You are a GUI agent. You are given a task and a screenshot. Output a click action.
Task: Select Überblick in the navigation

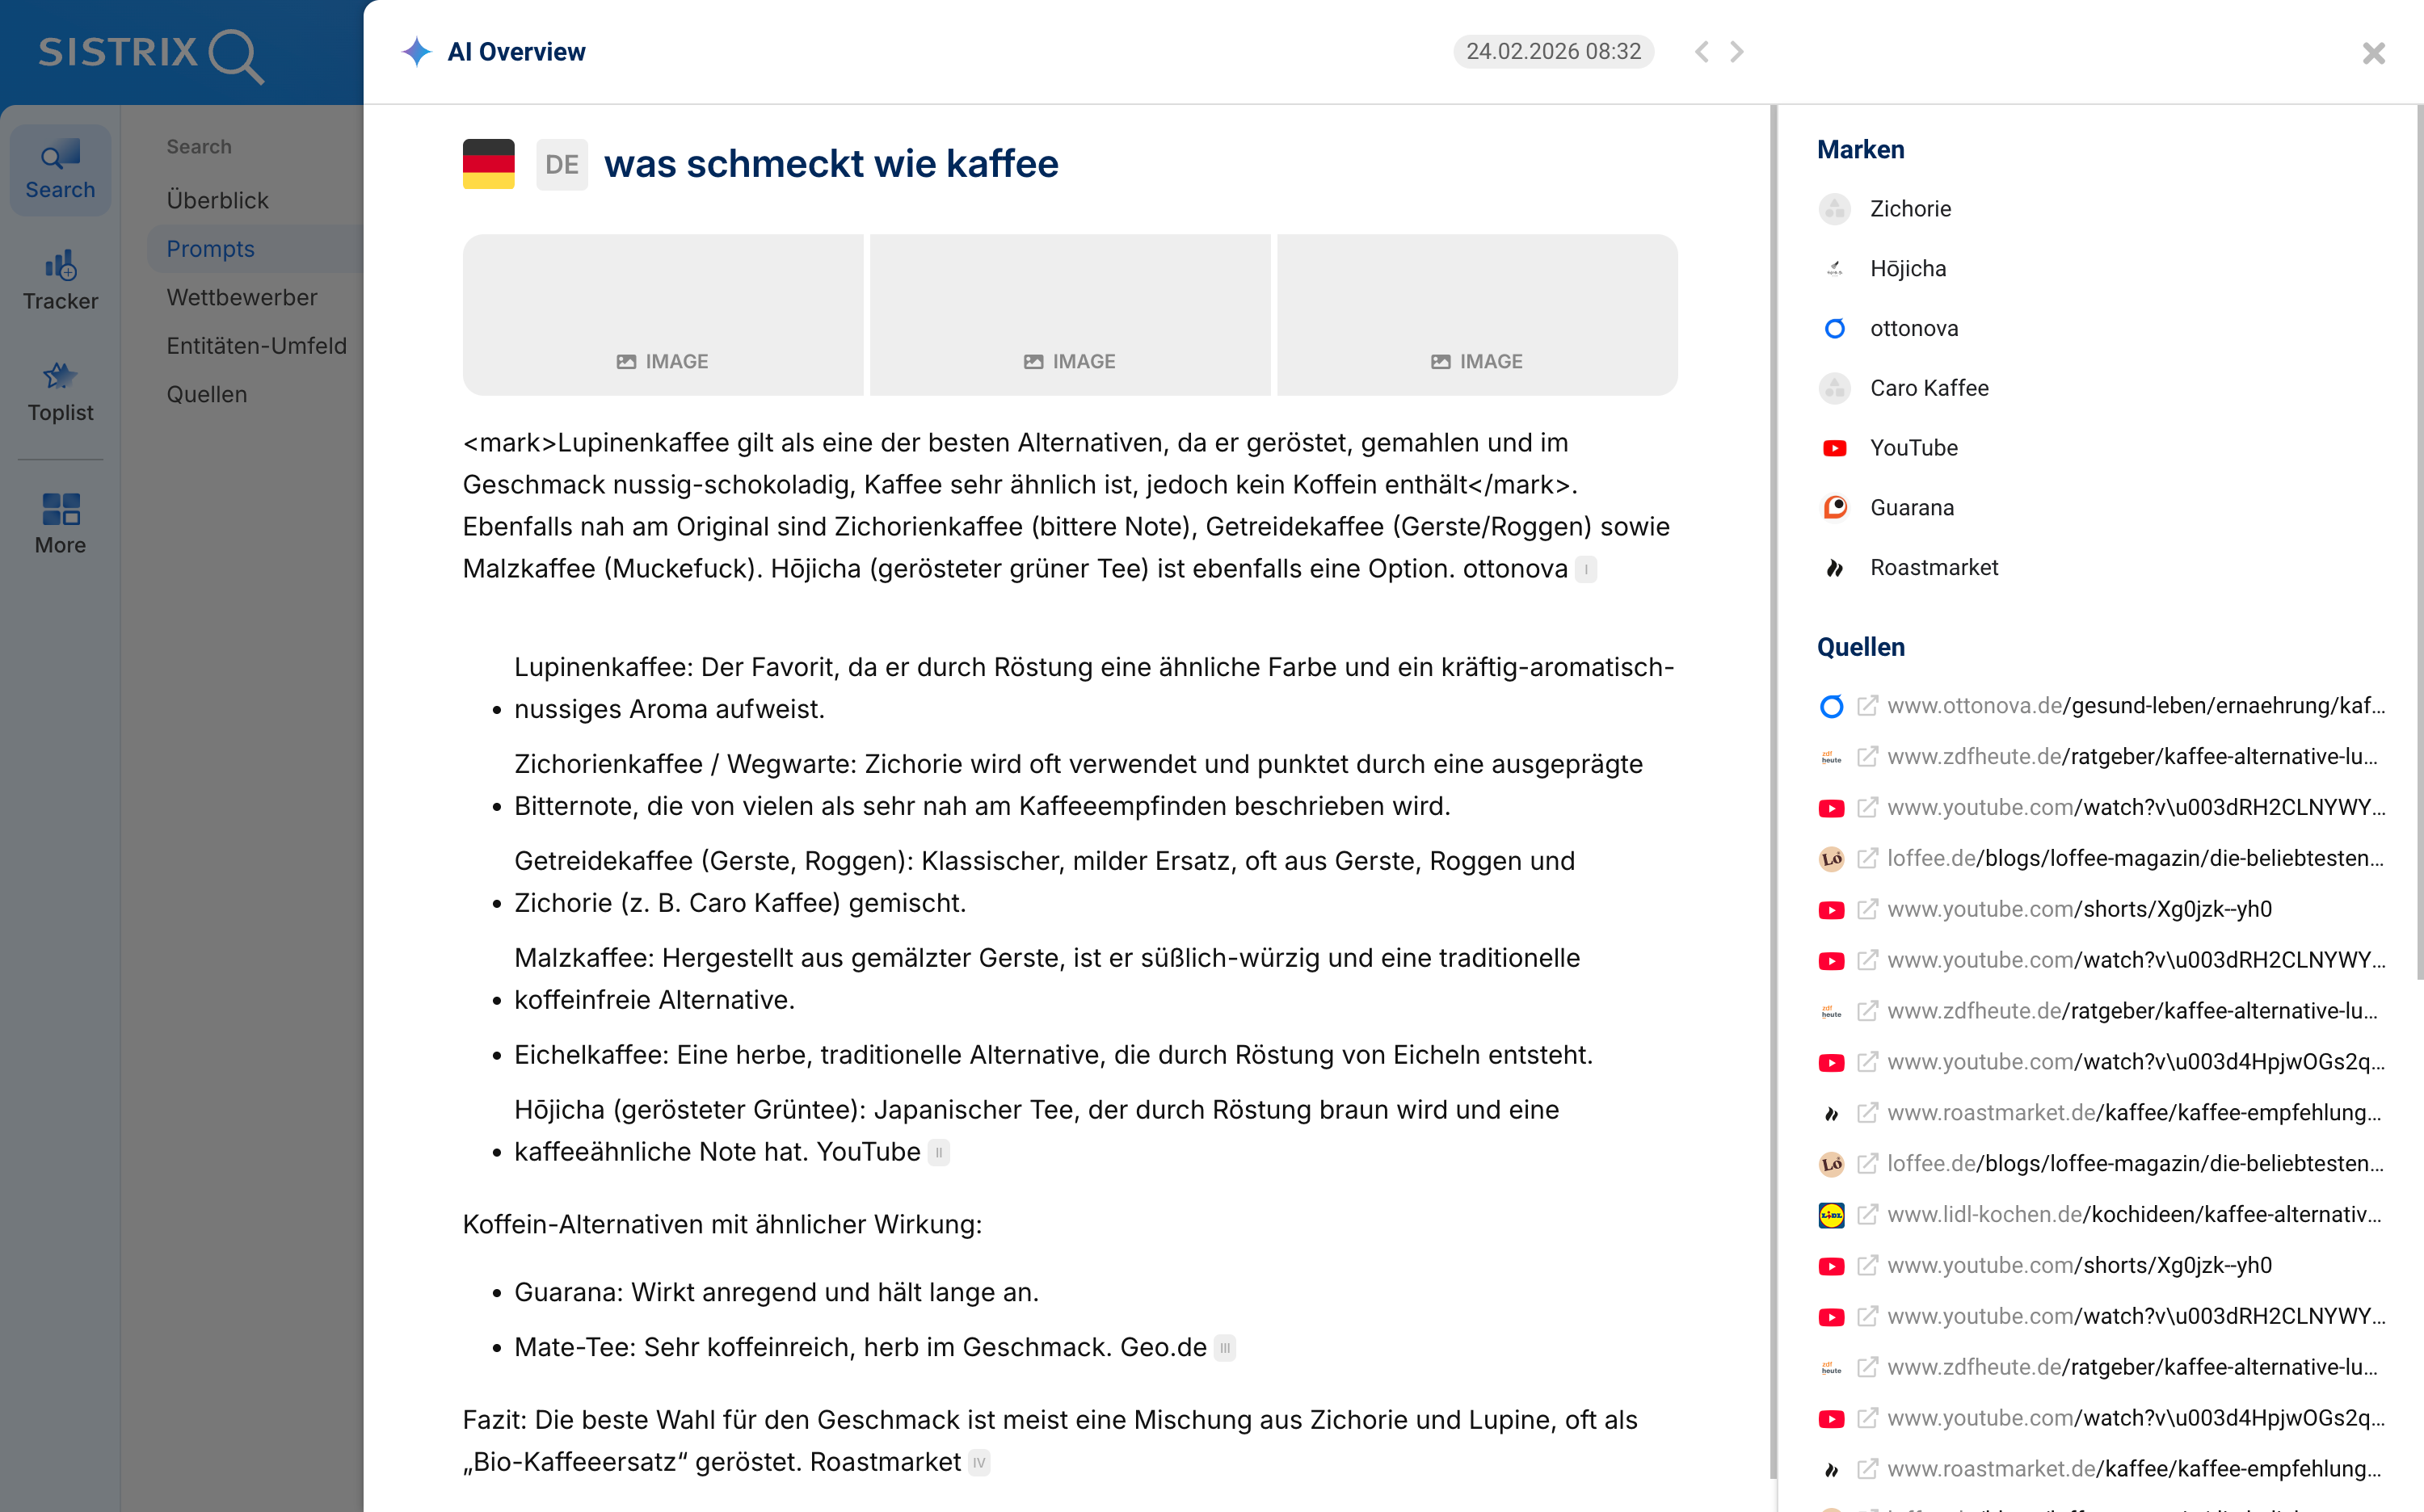click(217, 200)
